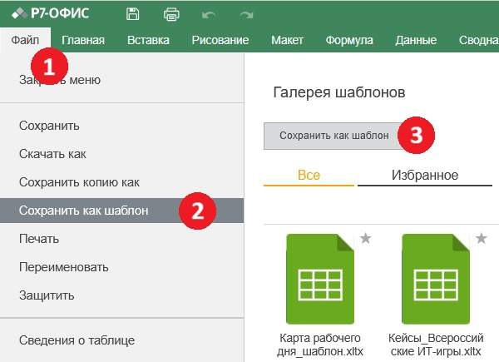499x362 pixels.
Task: Open the Файл tab
Action: [25, 40]
